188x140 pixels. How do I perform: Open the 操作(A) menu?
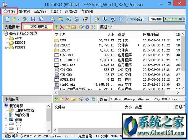click(24, 11)
